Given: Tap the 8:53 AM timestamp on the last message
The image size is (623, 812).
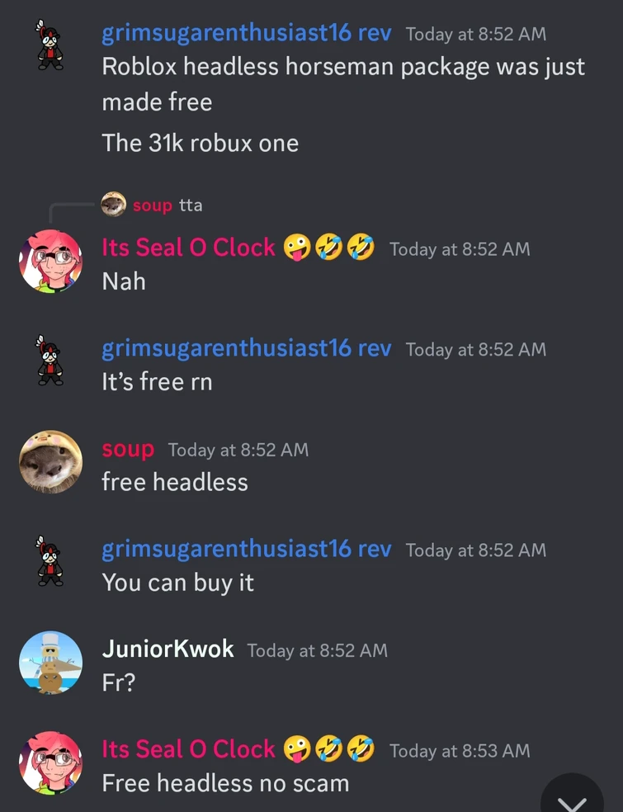Looking at the screenshot, I should tap(460, 750).
